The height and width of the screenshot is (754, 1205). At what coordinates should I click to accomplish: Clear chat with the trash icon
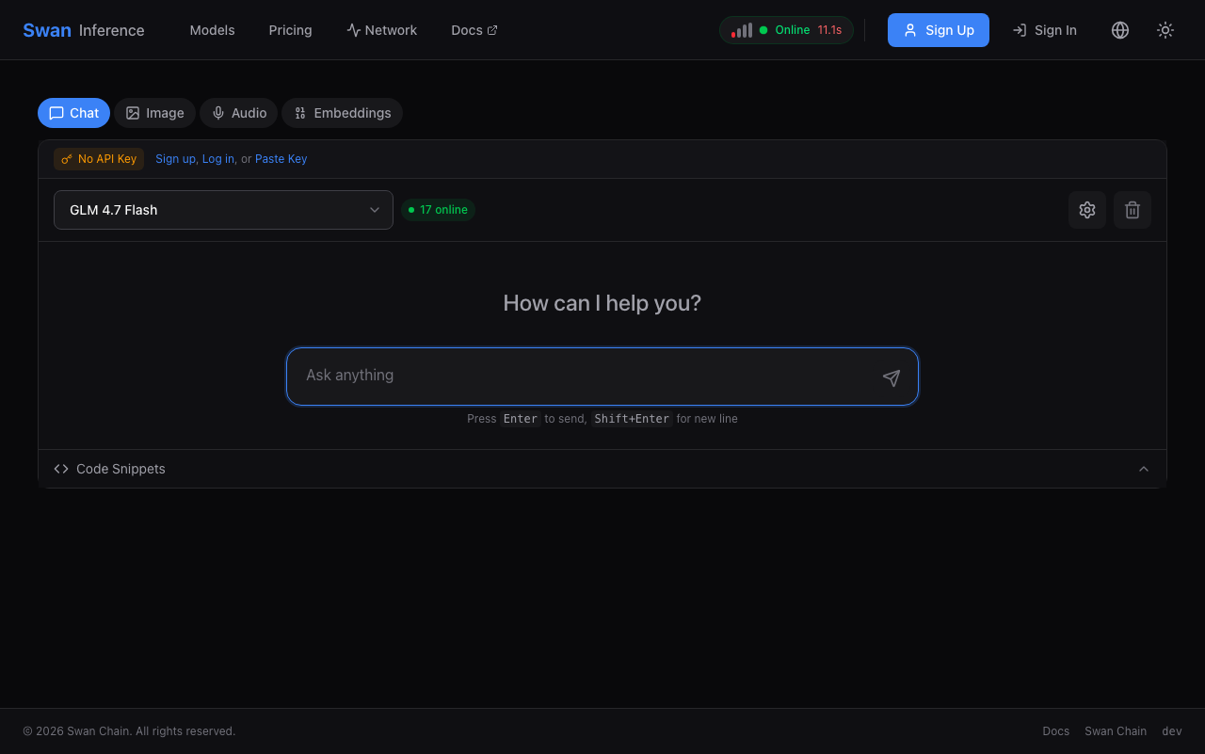pos(1133,210)
